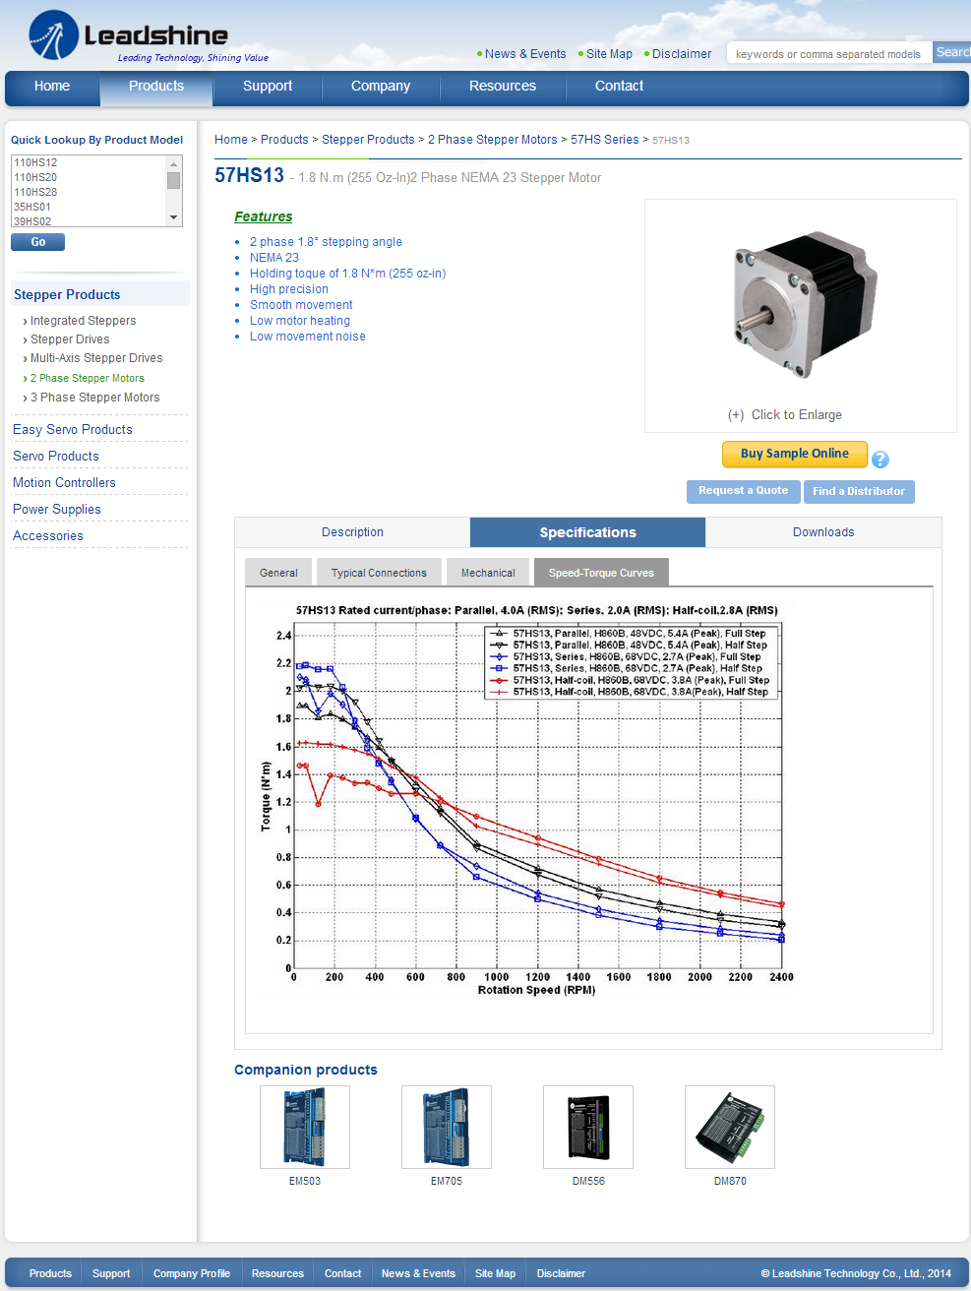Click Buy Sample Online button
Image resolution: width=971 pixels, height=1291 pixels.
click(795, 454)
